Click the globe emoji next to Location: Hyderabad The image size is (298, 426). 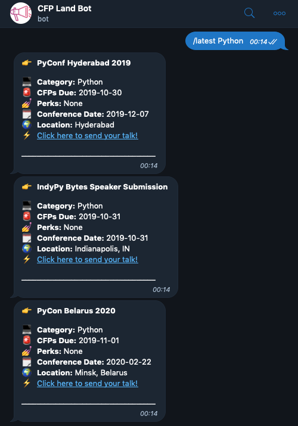pyautogui.click(x=27, y=125)
